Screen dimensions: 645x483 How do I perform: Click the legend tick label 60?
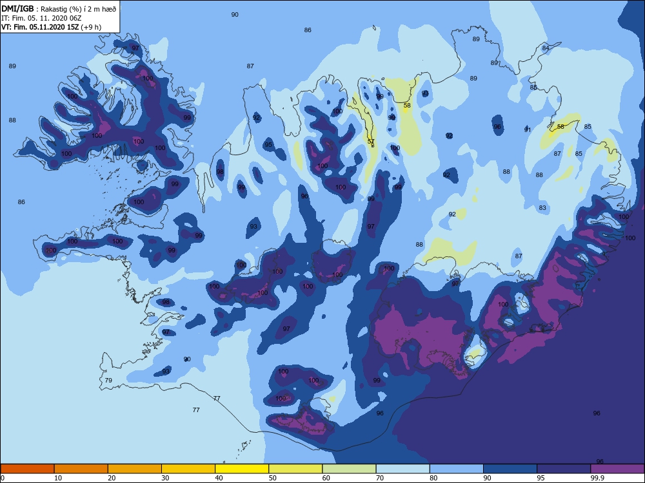pyautogui.click(x=326, y=478)
